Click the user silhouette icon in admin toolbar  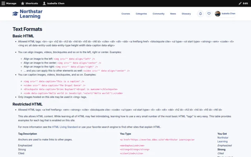click(x=44, y=3)
